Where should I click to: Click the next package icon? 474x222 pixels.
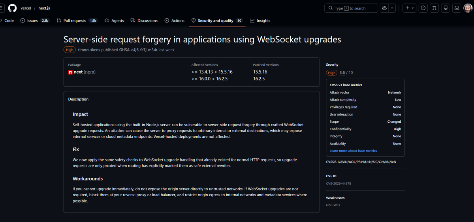[70, 72]
